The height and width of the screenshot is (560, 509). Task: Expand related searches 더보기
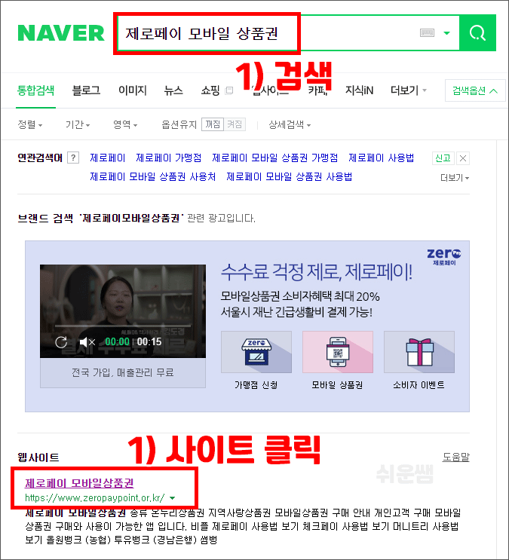click(454, 178)
